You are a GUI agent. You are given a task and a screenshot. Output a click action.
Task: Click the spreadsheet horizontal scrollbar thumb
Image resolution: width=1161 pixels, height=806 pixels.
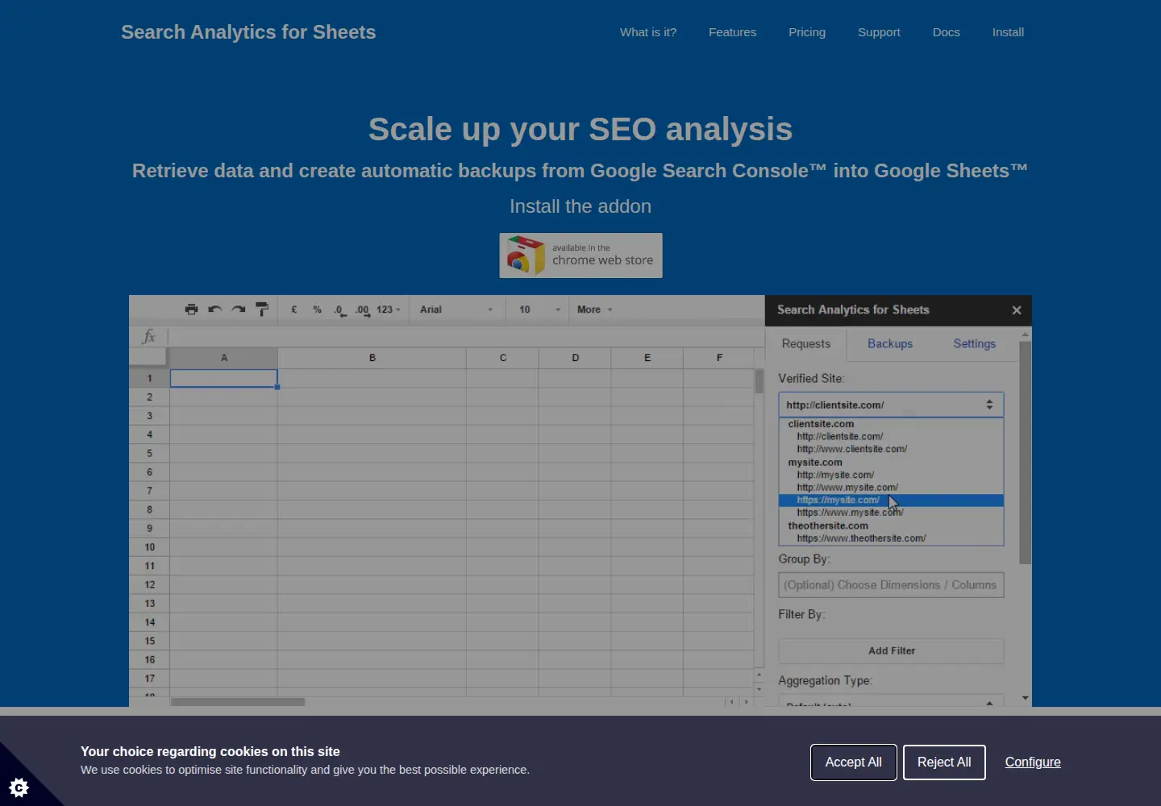click(238, 702)
